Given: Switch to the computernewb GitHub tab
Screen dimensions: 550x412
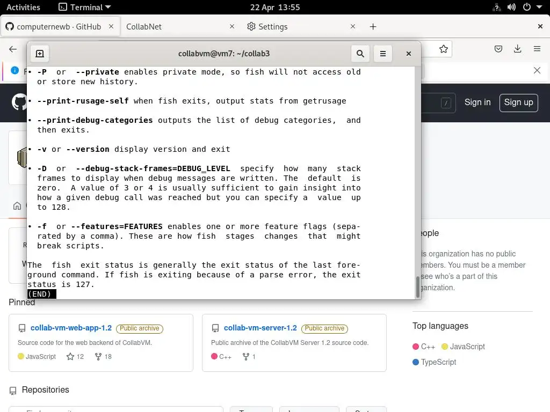Looking at the screenshot, I should (60, 27).
